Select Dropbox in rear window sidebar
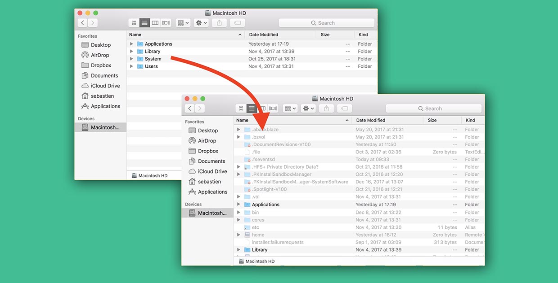Viewport: 558px width, 283px height. [100, 65]
